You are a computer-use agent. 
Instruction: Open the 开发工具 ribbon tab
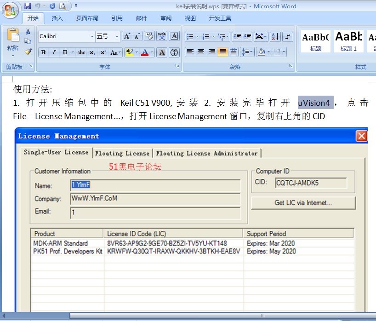coord(220,18)
